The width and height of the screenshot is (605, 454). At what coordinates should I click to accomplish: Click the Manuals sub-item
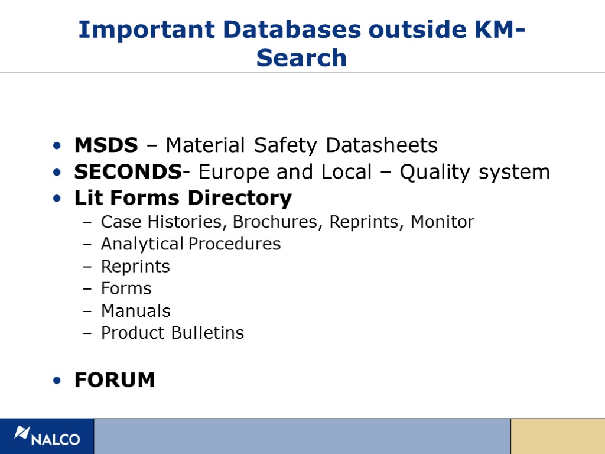tap(136, 311)
